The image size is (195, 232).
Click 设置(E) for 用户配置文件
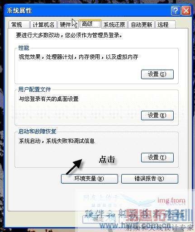click(157, 115)
